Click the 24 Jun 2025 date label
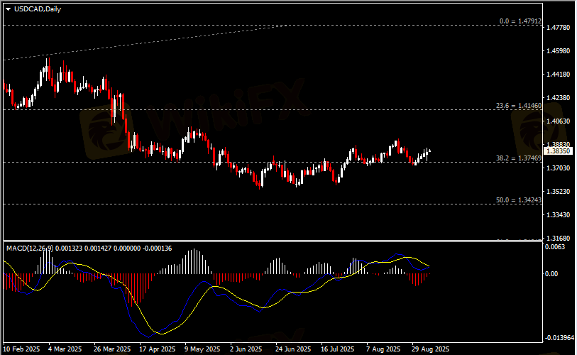577x355 pixels. 293,349
